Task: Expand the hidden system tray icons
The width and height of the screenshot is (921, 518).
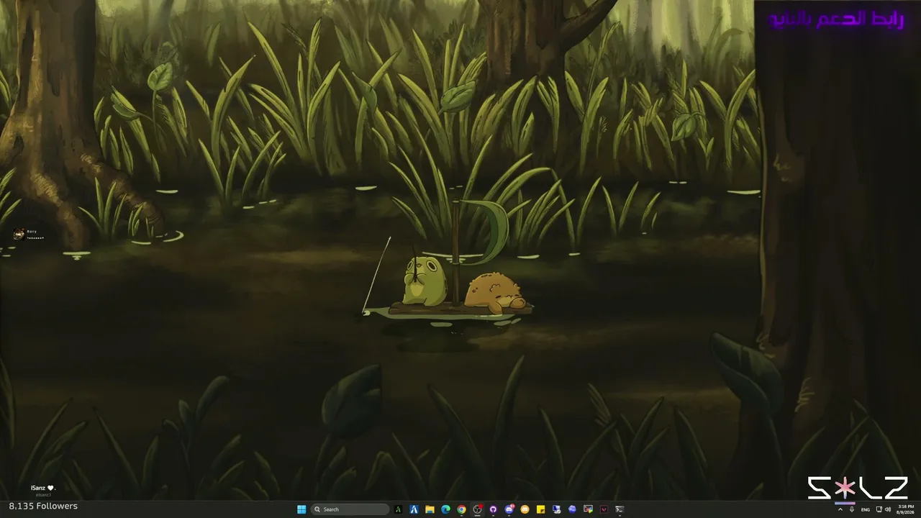Action: tap(840, 509)
